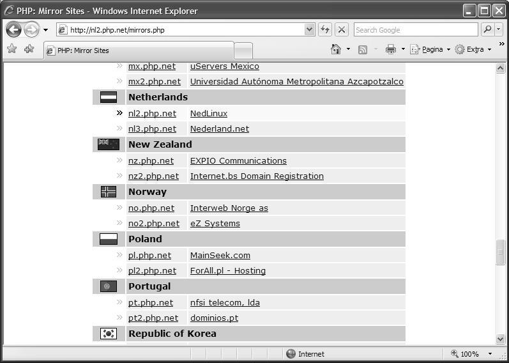Expand the Home button dropdown arrow
509x363 pixels.
[348, 49]
